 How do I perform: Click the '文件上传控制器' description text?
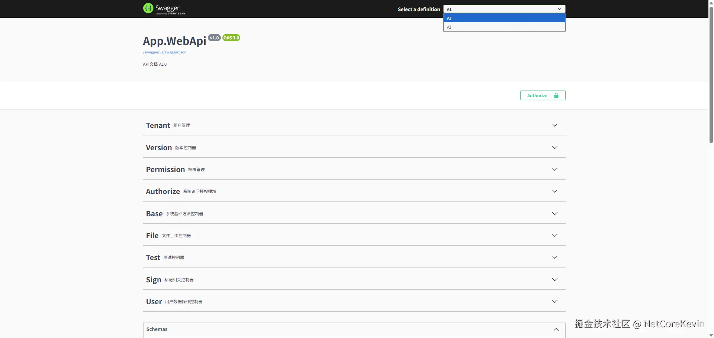[x=176, y=236]
